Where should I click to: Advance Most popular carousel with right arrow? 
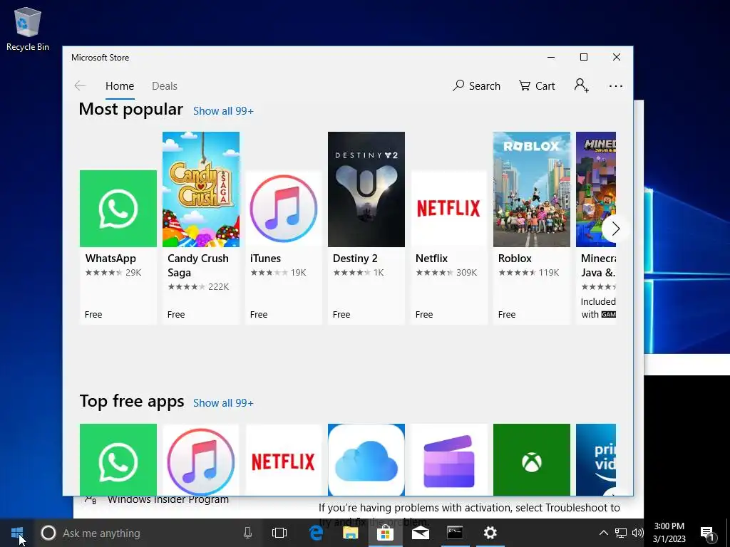pyautogui.click(x=615, y=229)
